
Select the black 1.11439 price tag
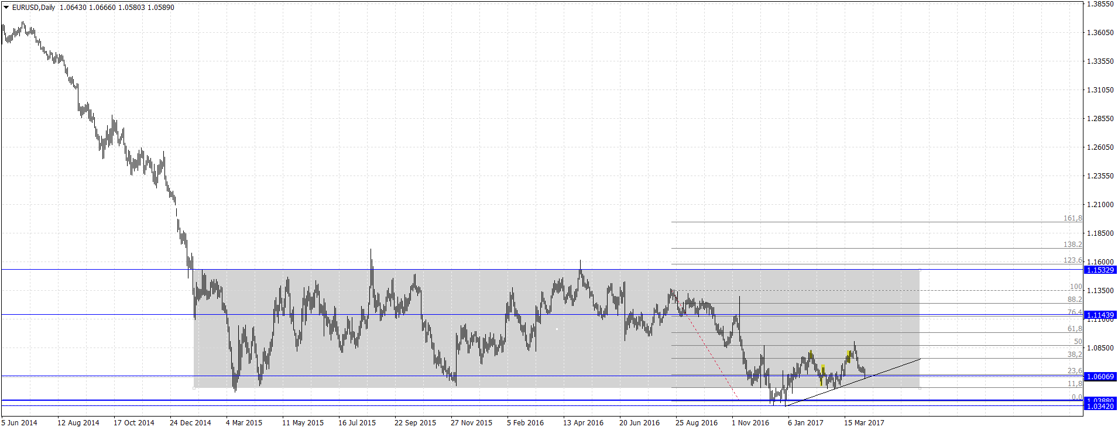[x=1100, y=315]
